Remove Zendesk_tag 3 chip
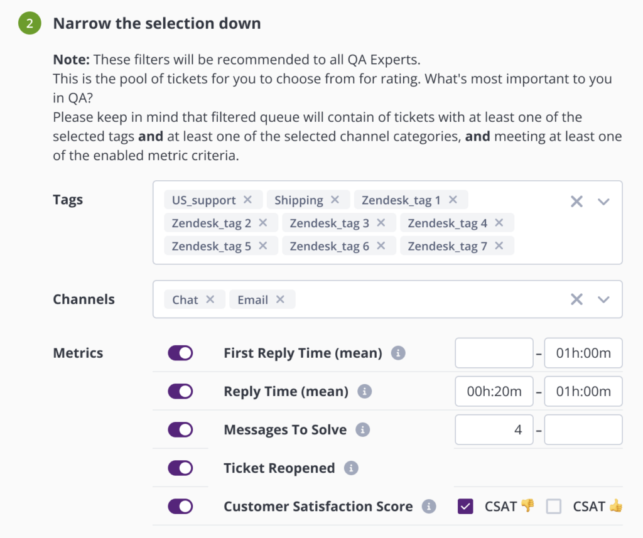 point(381,223)
